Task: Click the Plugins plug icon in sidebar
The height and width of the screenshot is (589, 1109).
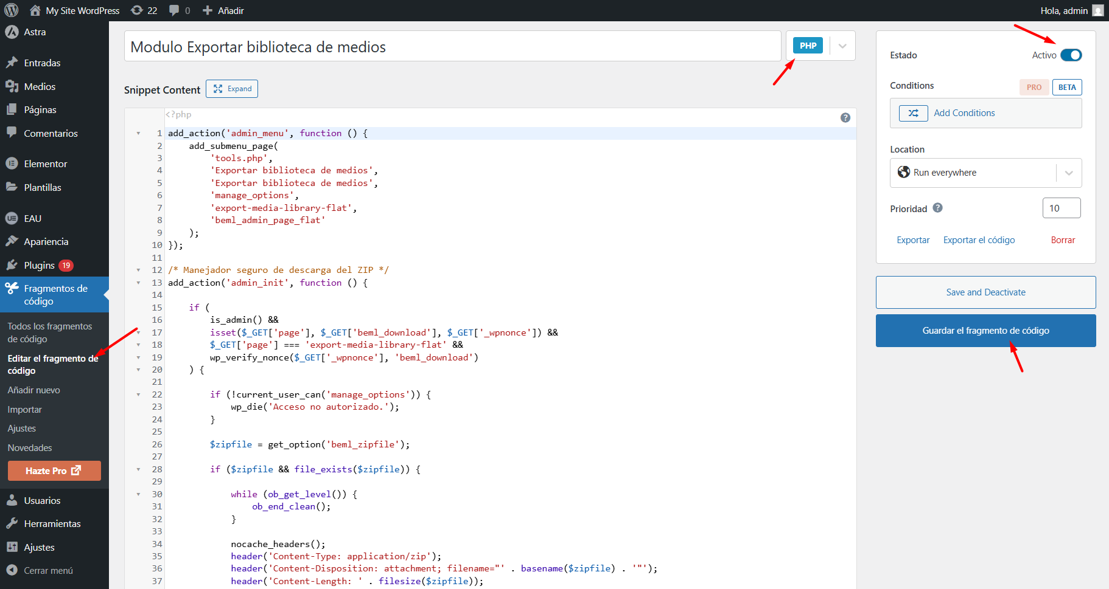Action: 13,265
